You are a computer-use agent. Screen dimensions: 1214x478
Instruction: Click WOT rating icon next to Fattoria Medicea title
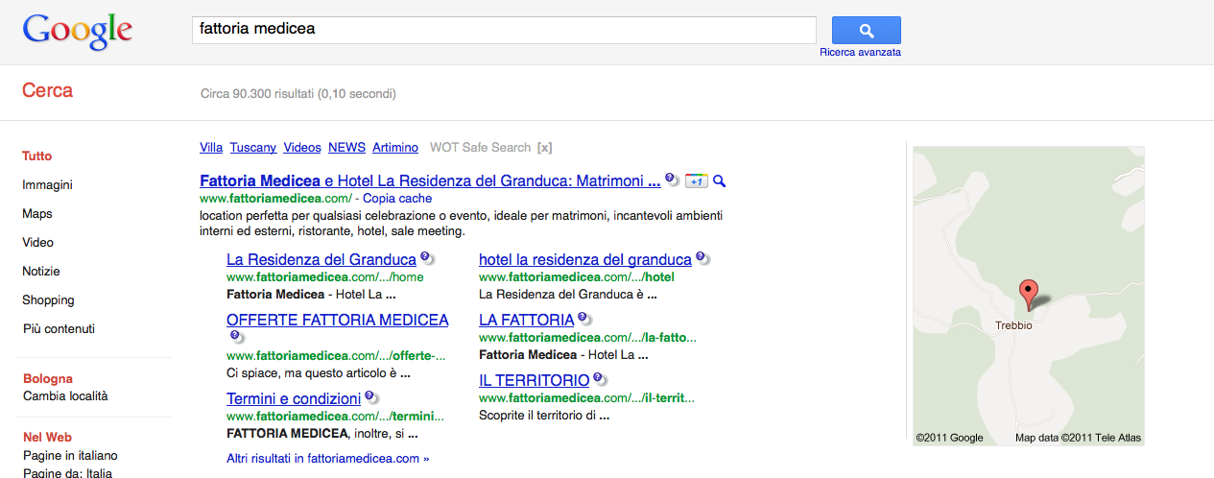point(672,179)
